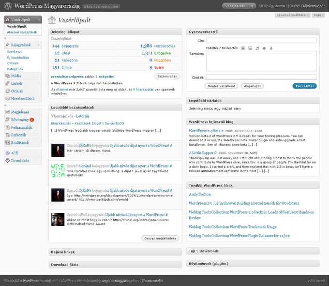Open Címkék submenu item
This screenshot has height=286, width=329.
coord(13,63)
